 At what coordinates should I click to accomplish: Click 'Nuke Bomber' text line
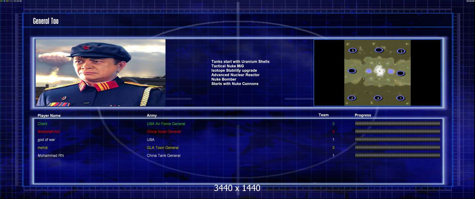click(224, 79)
